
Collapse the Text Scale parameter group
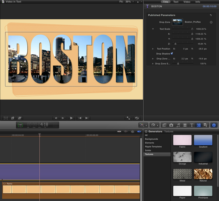pyautogui.click(x=153, y=29)
